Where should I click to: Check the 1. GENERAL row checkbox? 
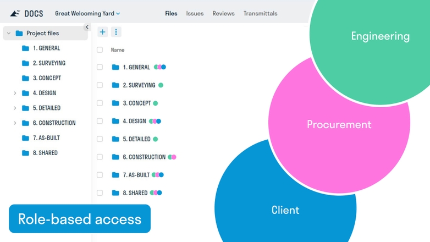[x=100, y=67]
